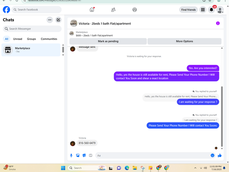Open the notifications bell
This screenshot has height=172, width=229.
pyautogui.click(x=212, y=10)
